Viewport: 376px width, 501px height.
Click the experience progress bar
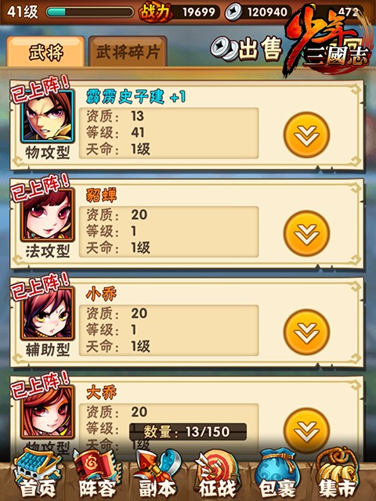[89, 13]
